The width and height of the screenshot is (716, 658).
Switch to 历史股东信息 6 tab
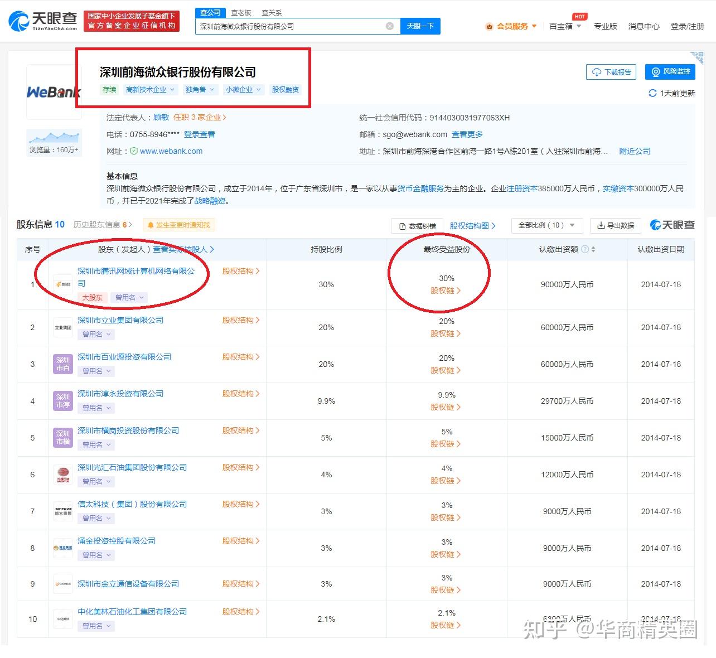103,225
